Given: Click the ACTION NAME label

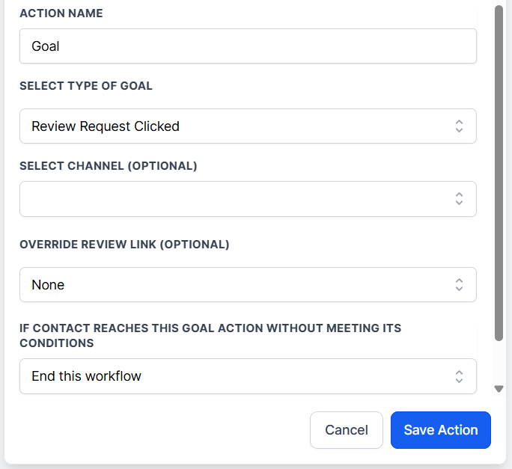Looking at the screenshot, I should (61, 13).
